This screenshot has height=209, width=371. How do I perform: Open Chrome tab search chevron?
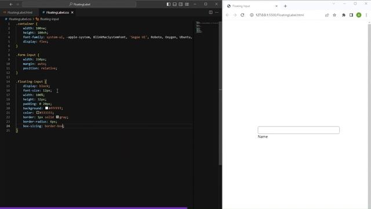(334, 4)
